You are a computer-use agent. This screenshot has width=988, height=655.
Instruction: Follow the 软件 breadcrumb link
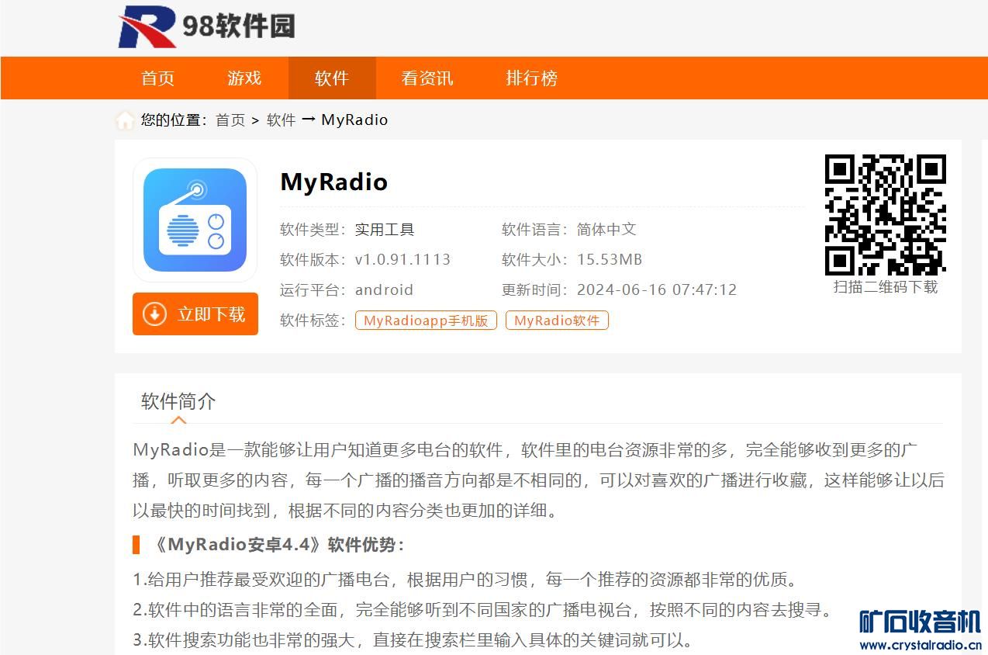(281, 120)
